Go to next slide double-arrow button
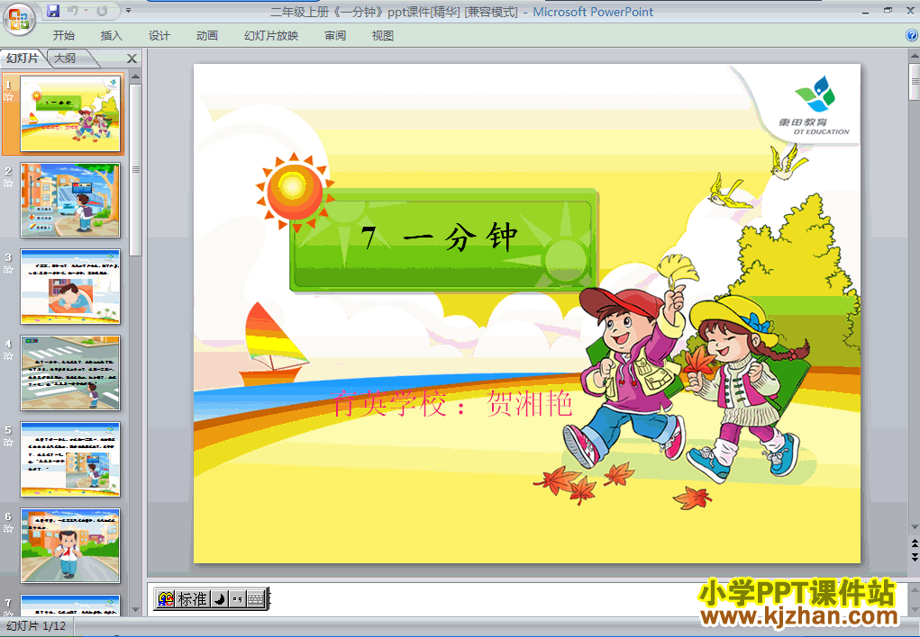 [914, 557]
